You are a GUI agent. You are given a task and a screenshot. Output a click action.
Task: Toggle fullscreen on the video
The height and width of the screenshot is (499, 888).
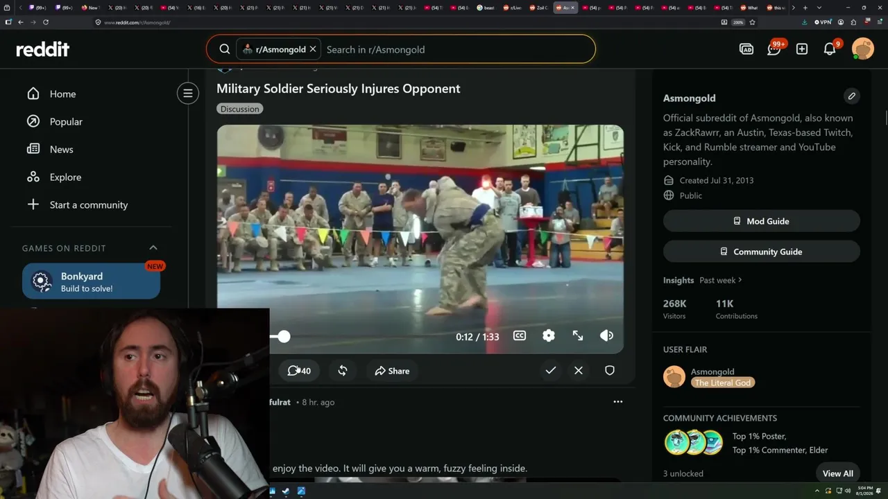[578, 336]
